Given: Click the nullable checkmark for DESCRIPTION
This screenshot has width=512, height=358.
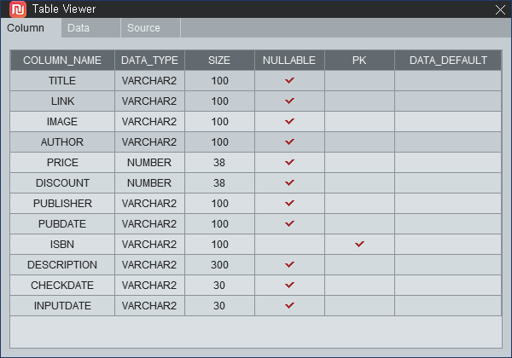Looking at the screenshot, I should 289,264.
